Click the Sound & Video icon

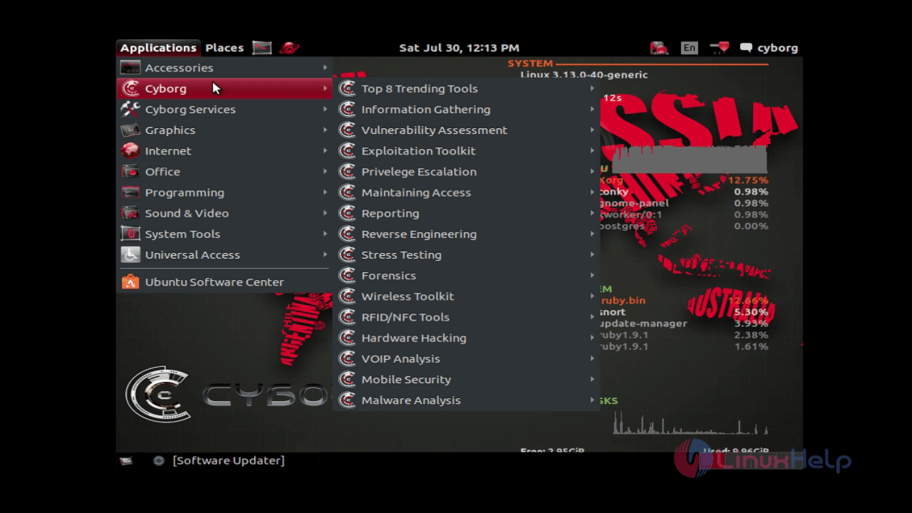(130, 213)
